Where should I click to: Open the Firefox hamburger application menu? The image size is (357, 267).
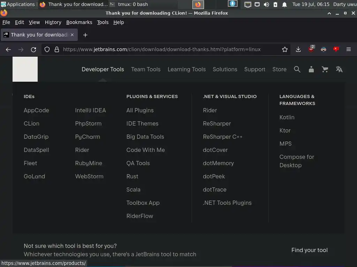pyautogui.click(x=349, y=49)
